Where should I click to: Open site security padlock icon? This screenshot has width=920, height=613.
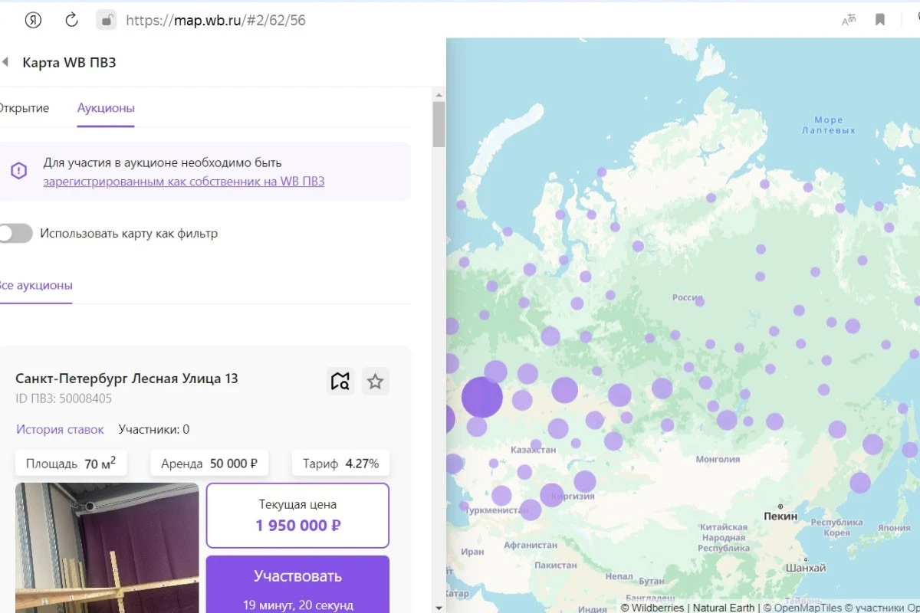coord(107,20)
